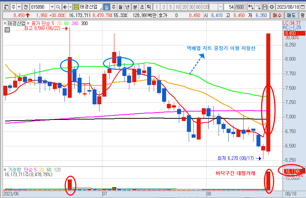Click the 08/18 date on axis
The width and height of the screenshot is (306, 198).
click(x=291, y=194)
